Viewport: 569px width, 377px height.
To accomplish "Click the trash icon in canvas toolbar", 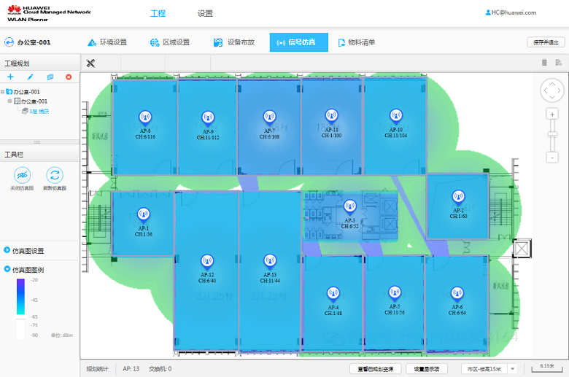I will (544, 63).
